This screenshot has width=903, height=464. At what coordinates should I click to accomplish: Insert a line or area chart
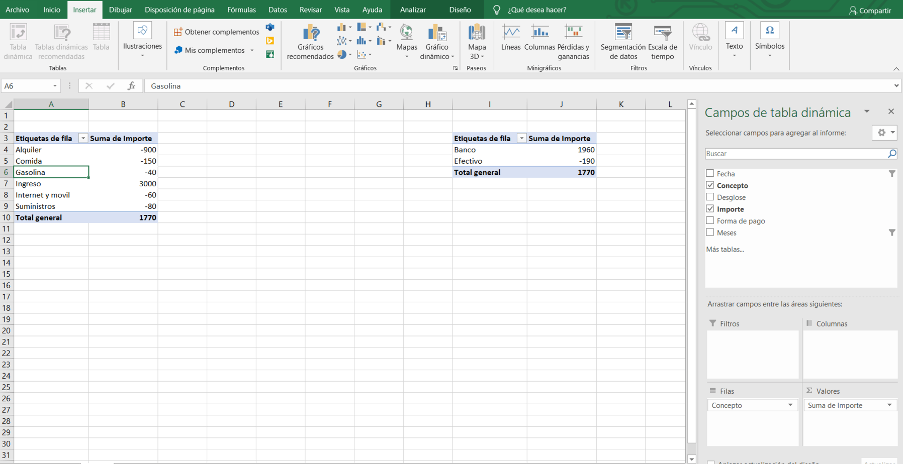pyautogui.click(x=344, y=41)
